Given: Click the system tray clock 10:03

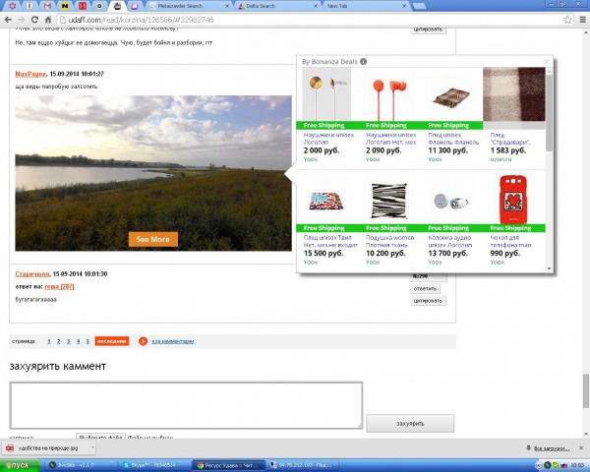Looking at the screenshot, I should tap(579, 465).
